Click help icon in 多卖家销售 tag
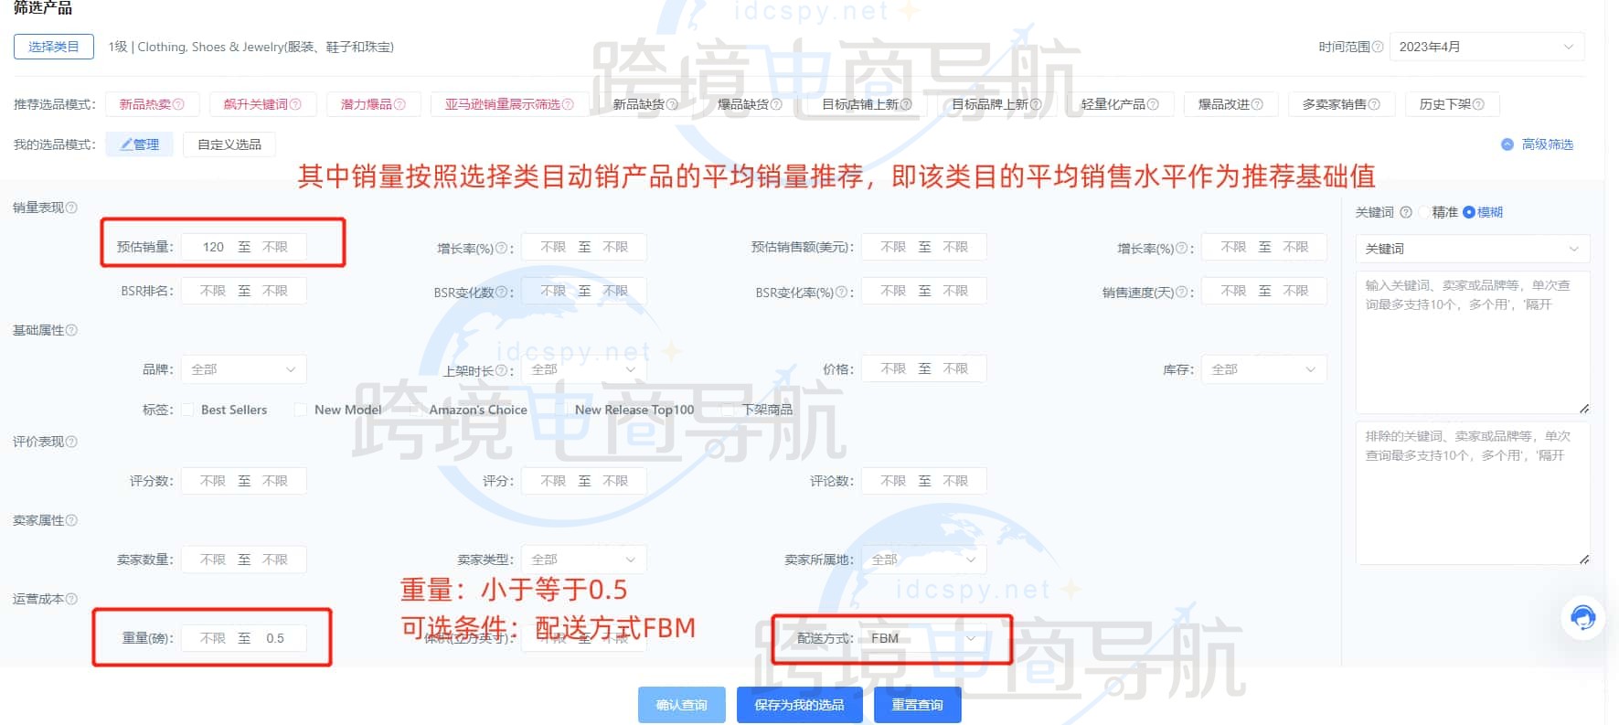This screenshot has height=725, width=1619. tap(1374, 104)
